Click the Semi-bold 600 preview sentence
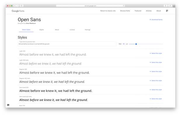This screenshot has height=115, width=181. (x=56, y=91)
